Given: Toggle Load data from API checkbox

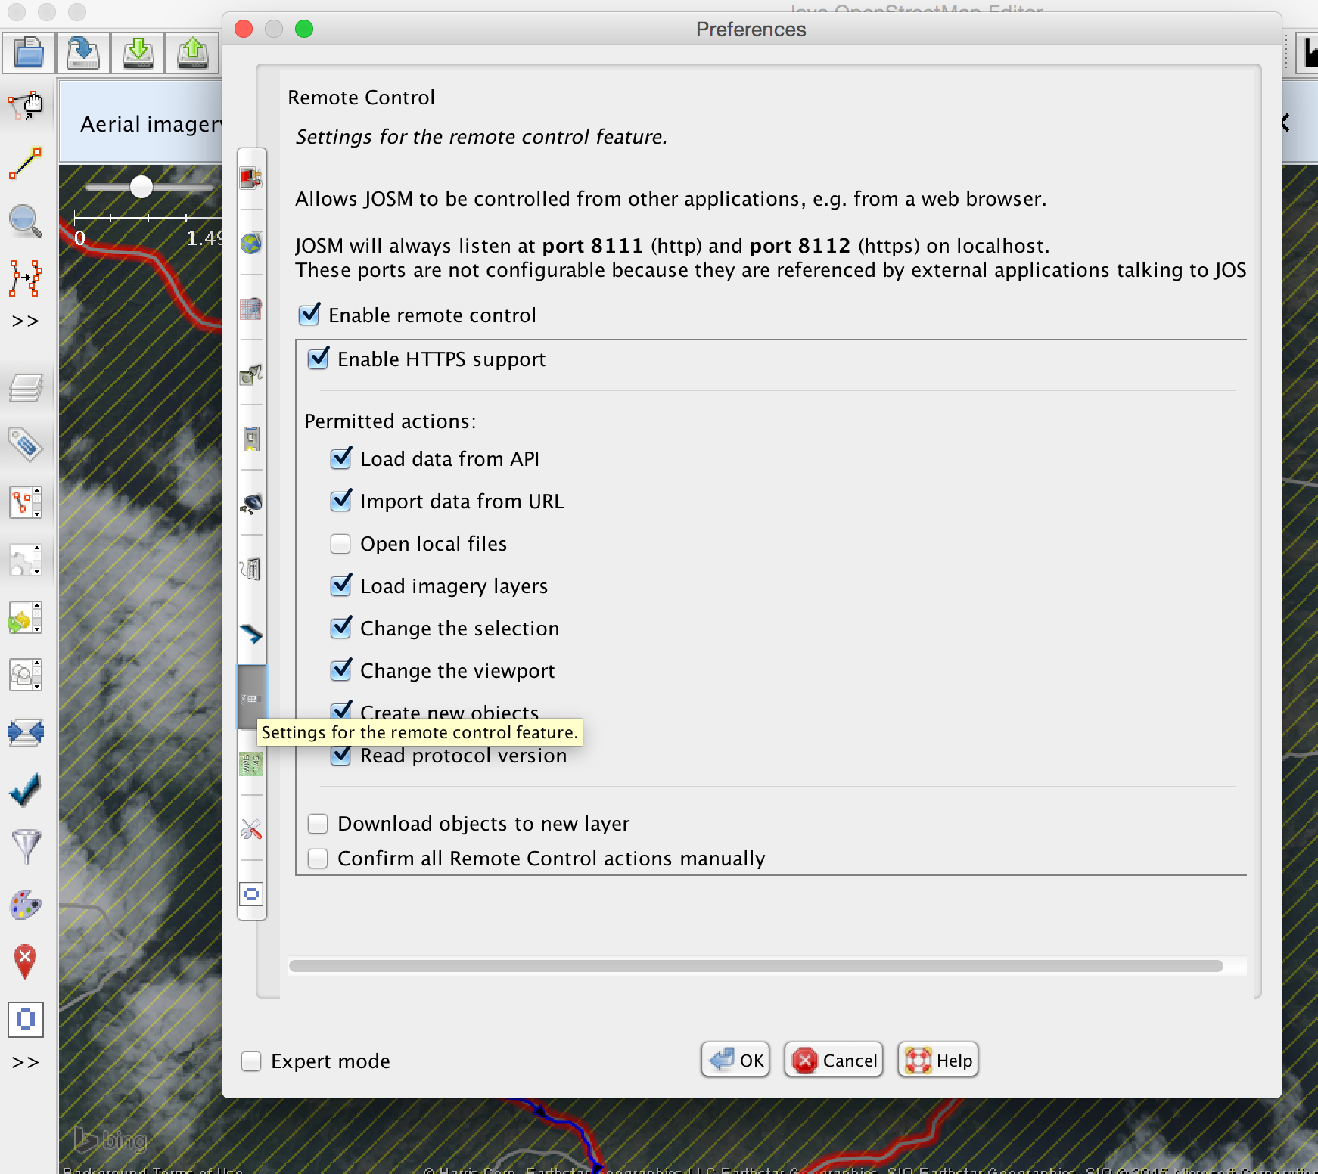Looking at the screenshot, I should point(340,458).
